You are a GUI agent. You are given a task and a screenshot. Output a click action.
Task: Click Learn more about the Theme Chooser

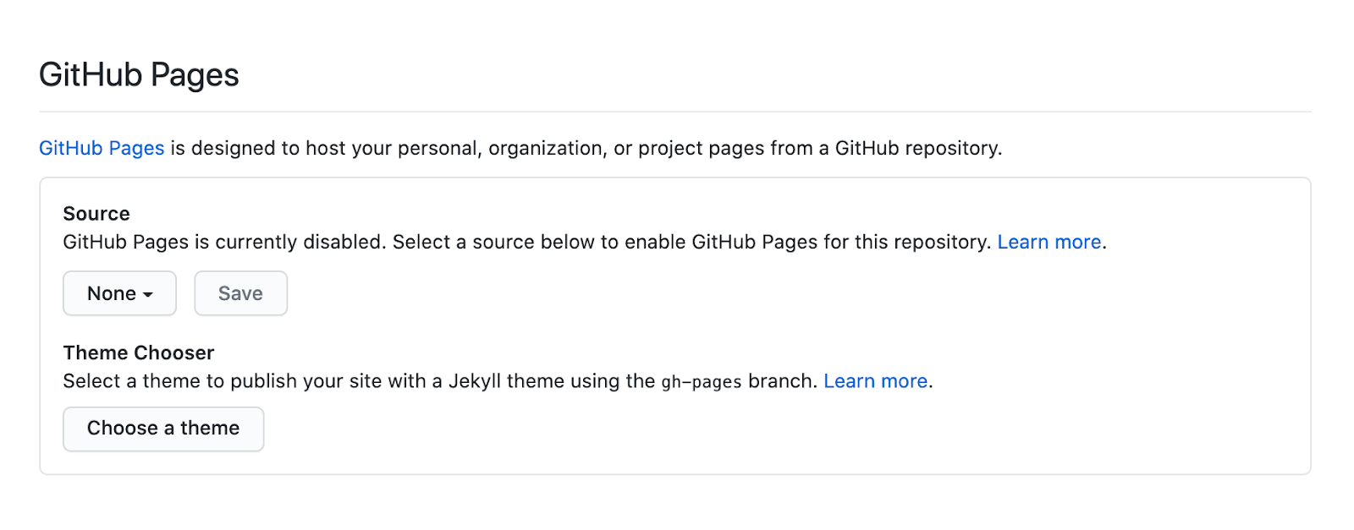pyautogui.click(x=876, y=381)
